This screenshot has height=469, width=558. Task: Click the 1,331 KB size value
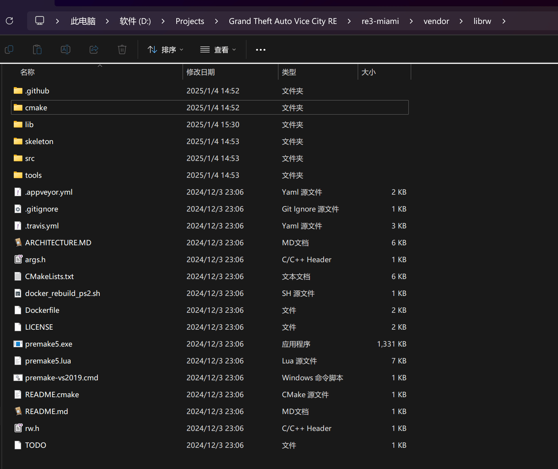(392, 344)
